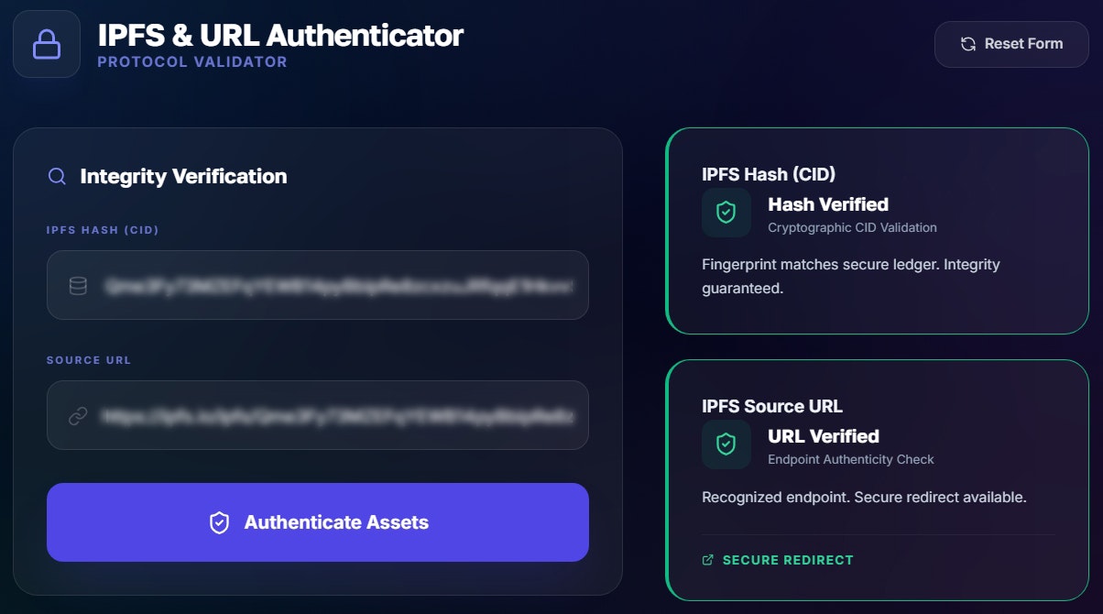Viewport: 1103px width, 614px height.
Task: Click the shield check icon beside Hash Verified
Action: pos(726,213)
